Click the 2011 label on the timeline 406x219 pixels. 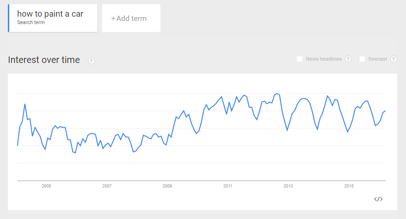(228, 186)
